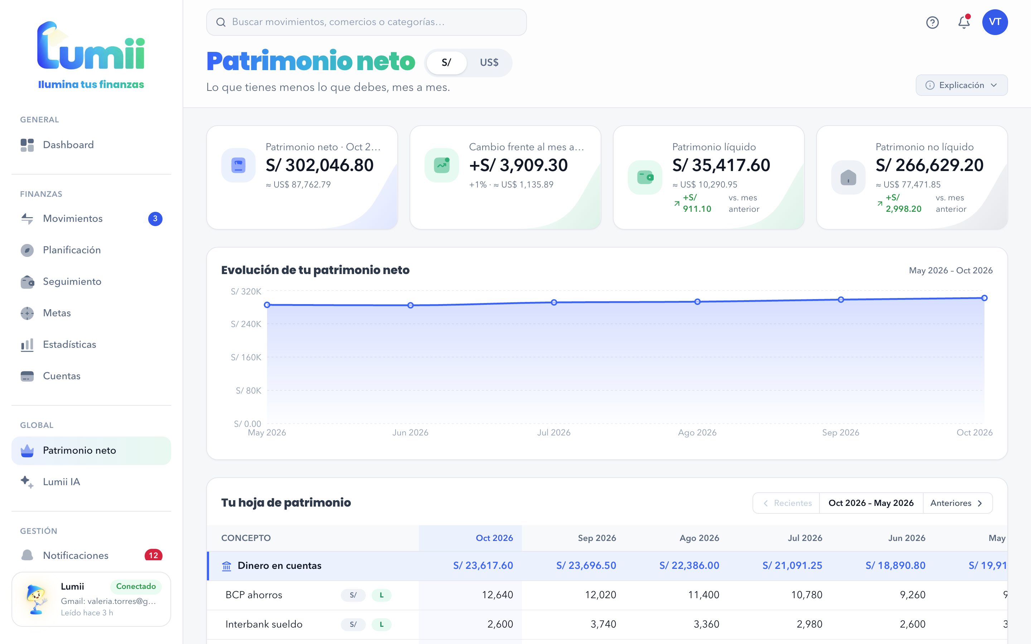Click the Recientes button

coord(786,503)
